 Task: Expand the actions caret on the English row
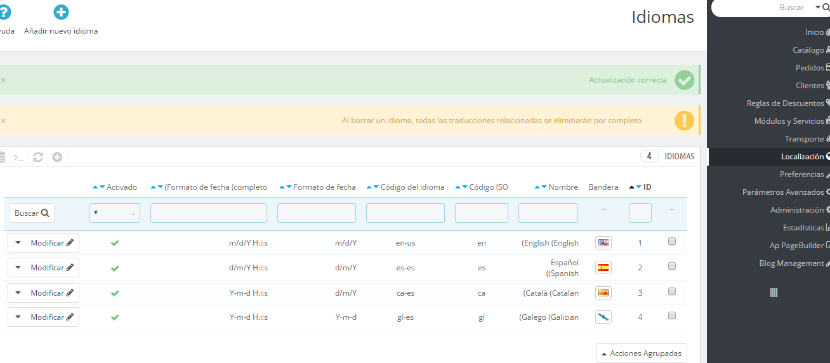[18, 242]
